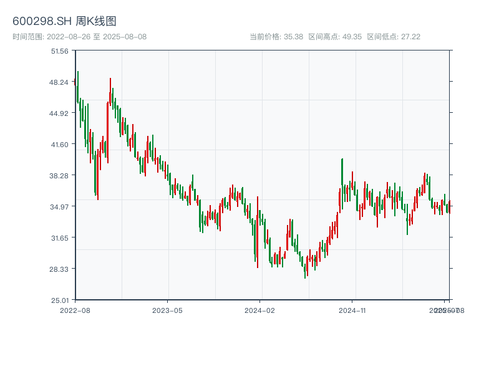This screenshot has width=499, height=374.
Task: Click the 38.28 y-axis label
Action: click(60, 176)
